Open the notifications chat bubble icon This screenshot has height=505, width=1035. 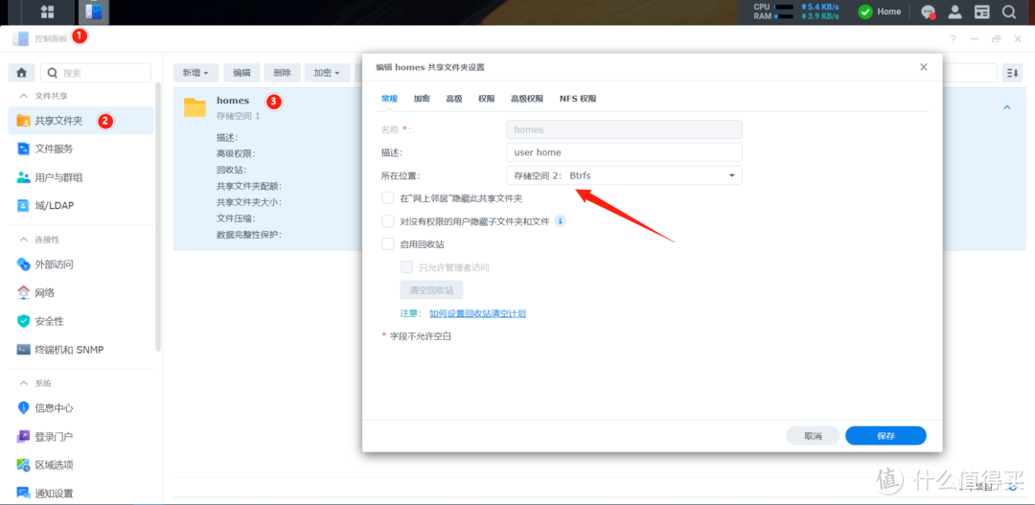pyautogui.click(x=928, y=11)
